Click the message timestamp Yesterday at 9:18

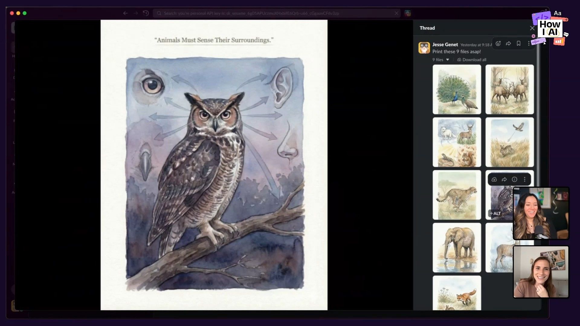tap(476, 45)
